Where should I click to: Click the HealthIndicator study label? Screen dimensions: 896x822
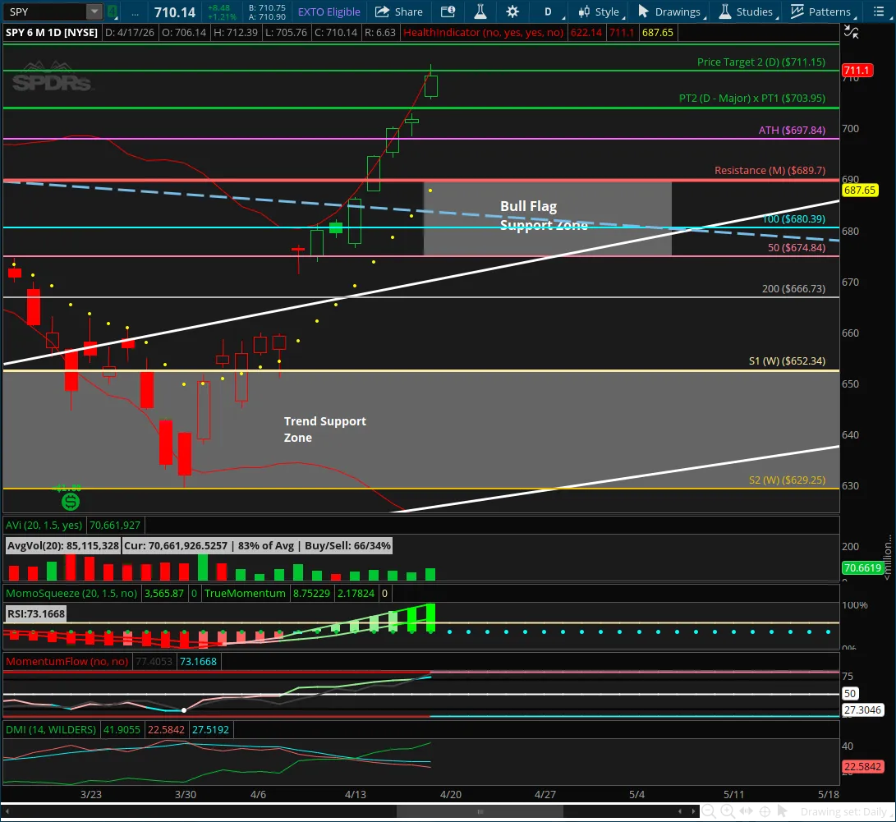484,33
